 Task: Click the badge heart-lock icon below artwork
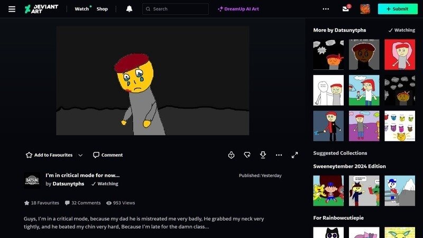click(231, 155)
